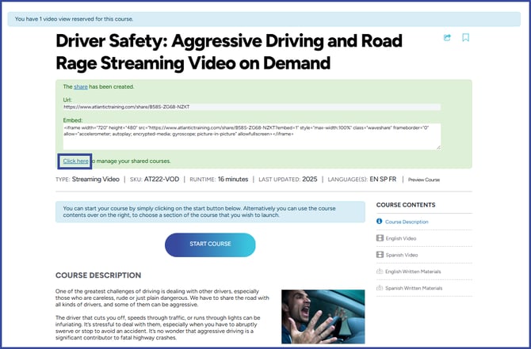Click the film icon beside Spanish Video
The image size is (531, 349).
pyautogui.click(x=380, y=255)
